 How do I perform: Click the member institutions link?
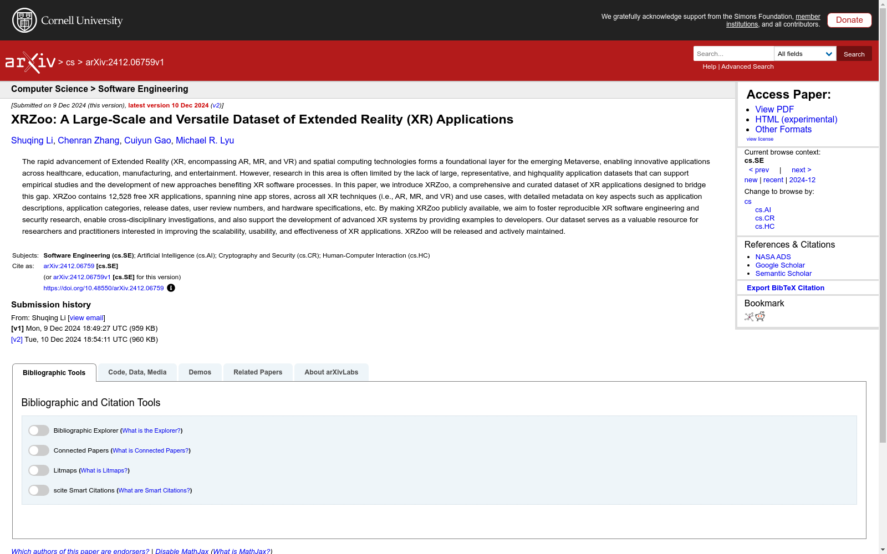773,20
